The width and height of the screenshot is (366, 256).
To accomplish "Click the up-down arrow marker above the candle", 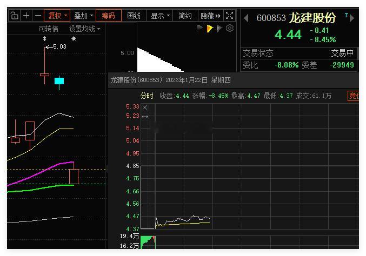I will click(x=44, y=38).
